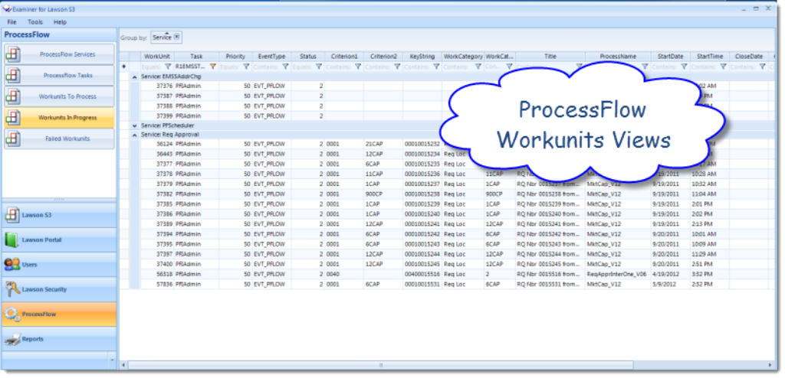Click the ProcessName column filter funnel
Screen dimensions: 785x378
(645, 66)
